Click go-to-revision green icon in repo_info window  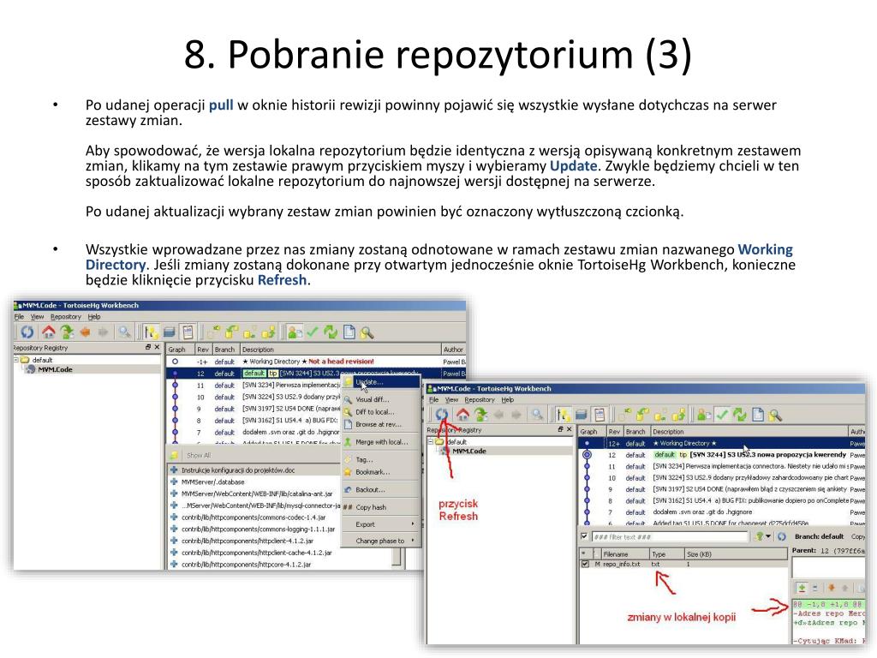tap(480, 416)
